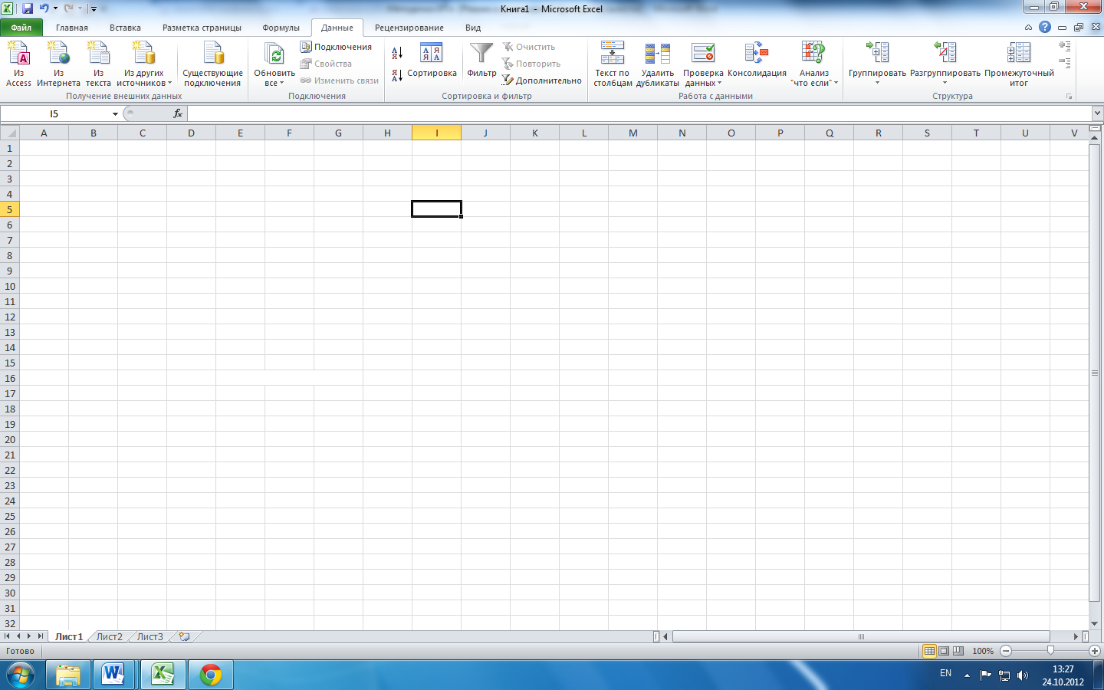The width and height of the screenshot is (1104, 690).
Task: Open the Файл tab
Action: (21, 28)
